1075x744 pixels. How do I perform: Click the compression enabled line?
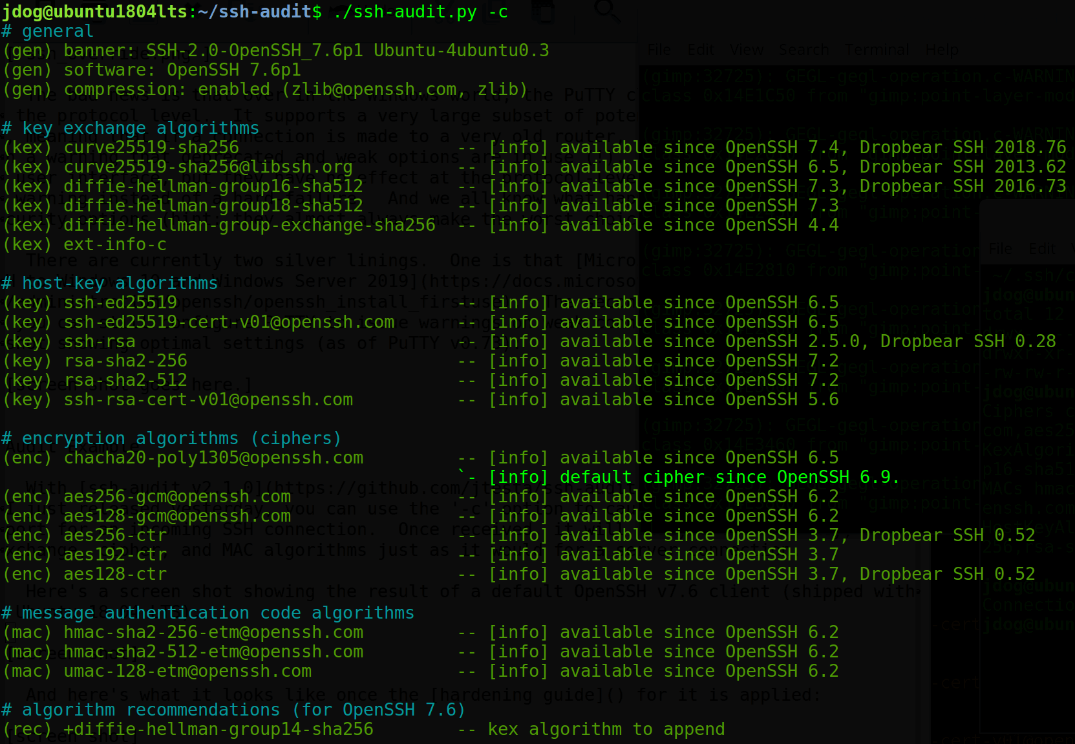tap(265, 89)
